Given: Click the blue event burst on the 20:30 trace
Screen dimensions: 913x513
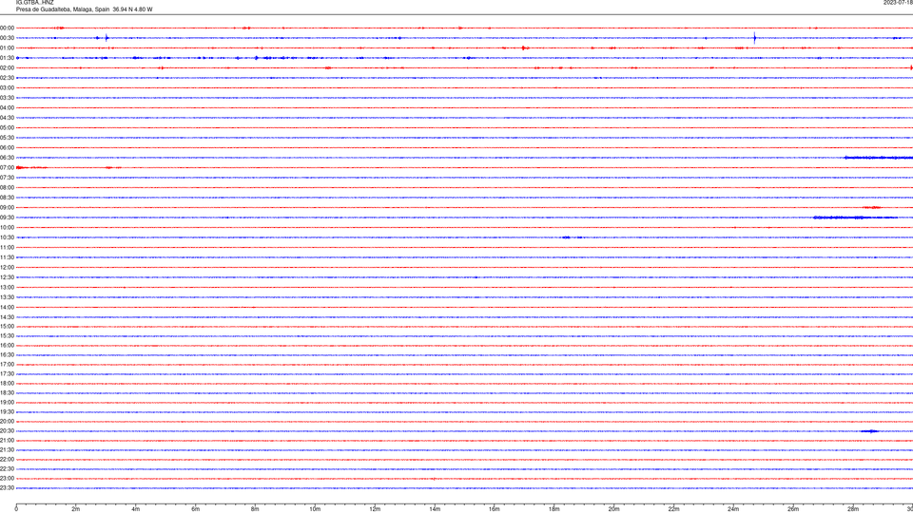Looking at the screenshot, I should coord(870,431).
